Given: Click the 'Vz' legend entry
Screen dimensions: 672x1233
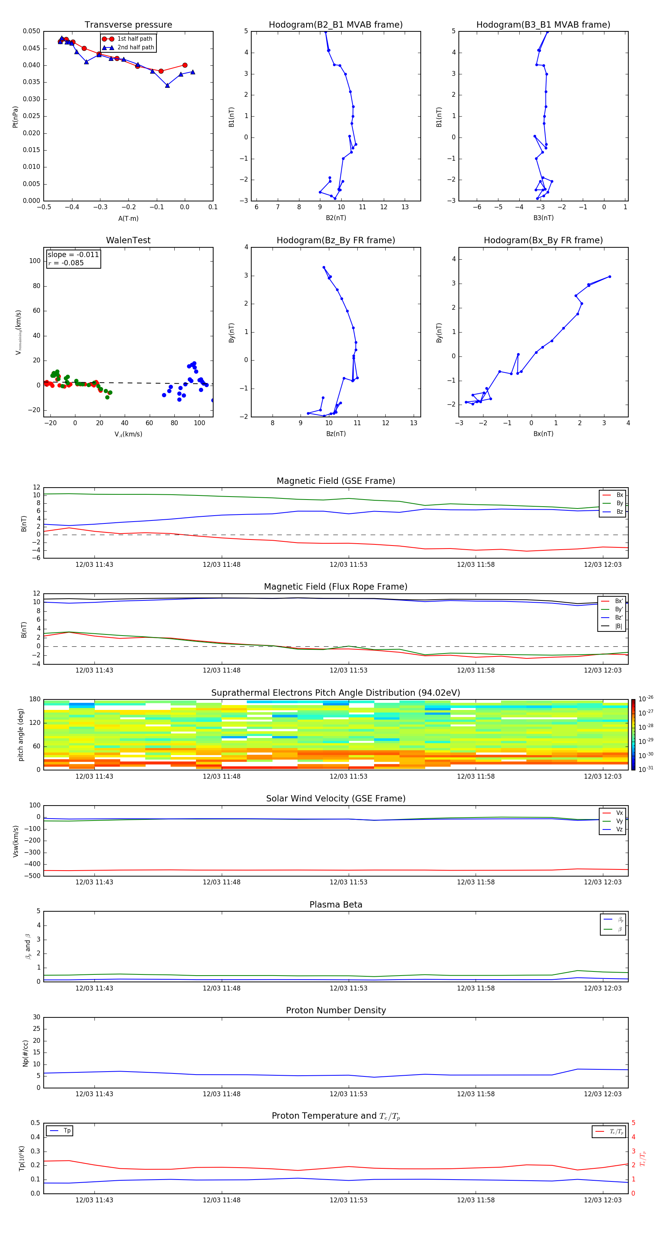Looking at the screenshot, I should 613,829.
